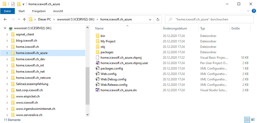Click 'Visual Basic Projec...' type cell

point(214,58)
